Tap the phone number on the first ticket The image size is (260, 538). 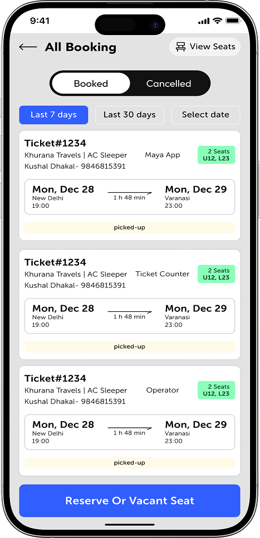103,167
